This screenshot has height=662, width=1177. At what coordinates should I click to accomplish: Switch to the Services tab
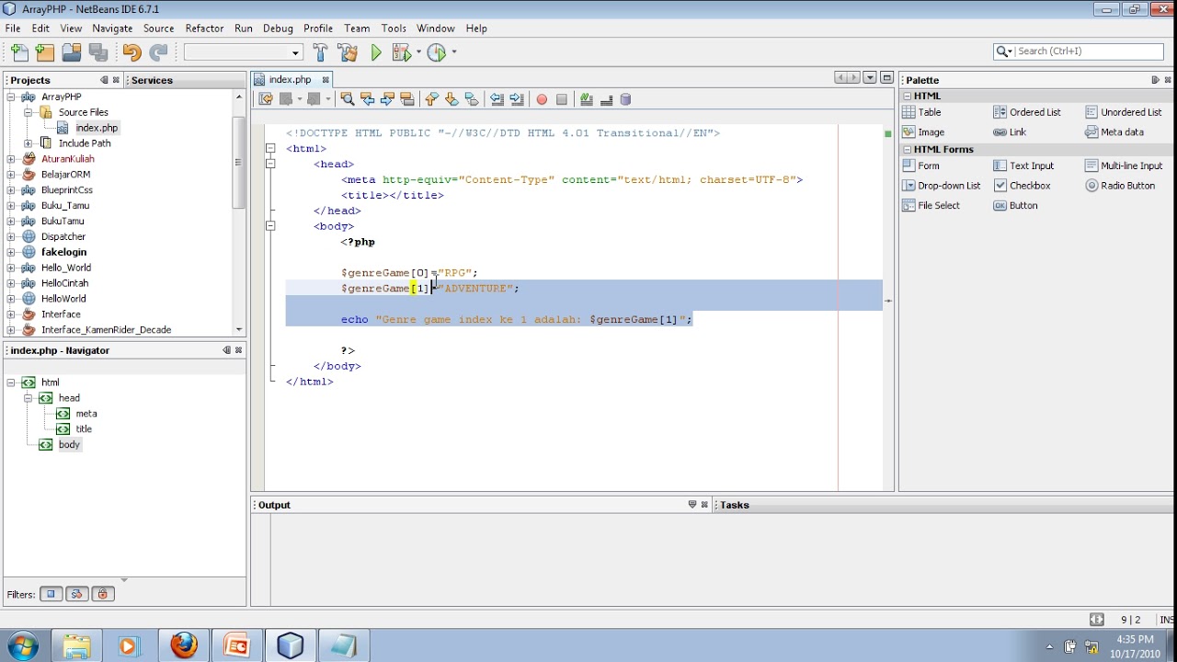click(x=152, y=80)
